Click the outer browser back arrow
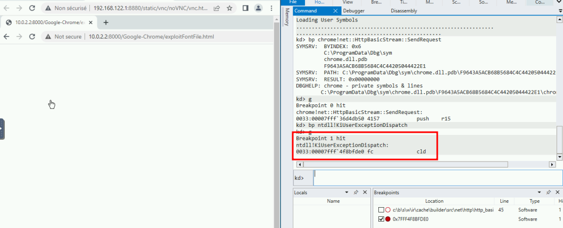Image resolution: width=563 pixels, height=228 pixels. 6,8
